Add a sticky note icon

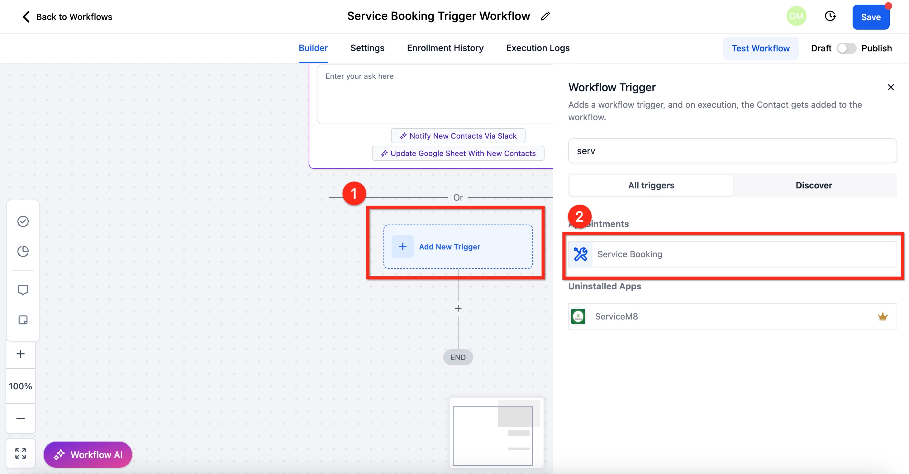tap(23, 320)
